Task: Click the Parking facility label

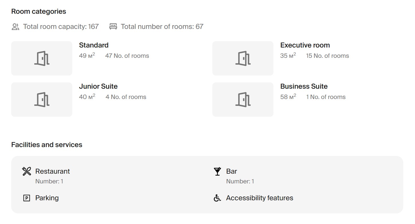Action: coord(47,198)
